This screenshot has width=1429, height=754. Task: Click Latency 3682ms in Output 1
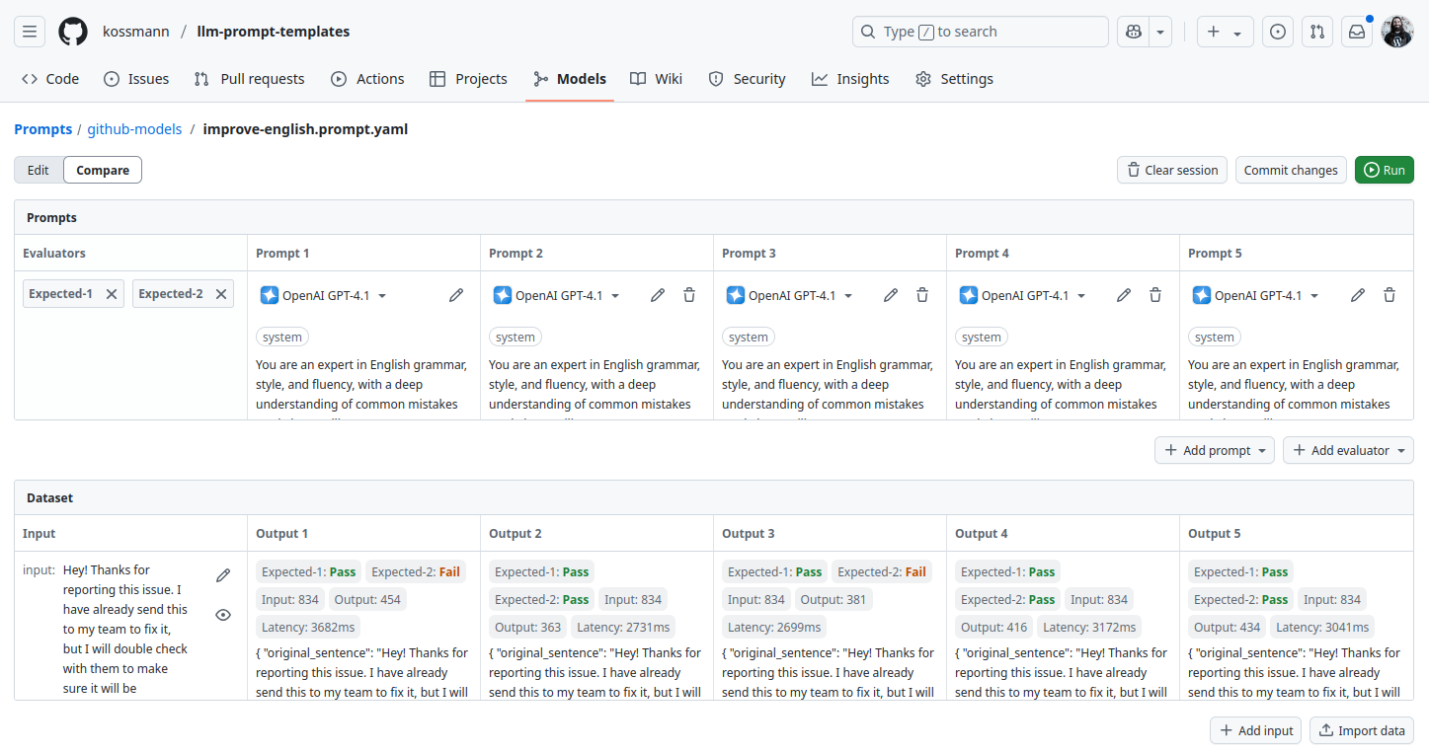[x=308, y=627]
